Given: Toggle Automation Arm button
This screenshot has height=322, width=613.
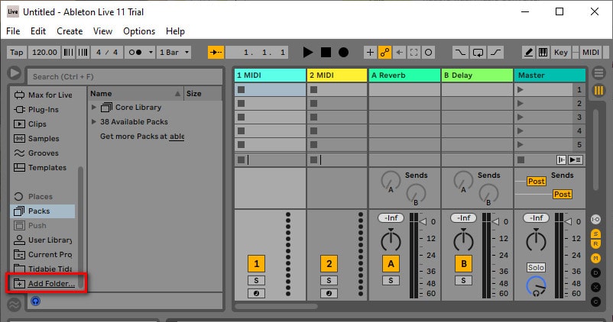Looking at the screenshot, I should tap(384, 53).
